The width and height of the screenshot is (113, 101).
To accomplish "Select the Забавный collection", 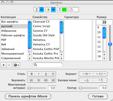I will coord(14,49).
